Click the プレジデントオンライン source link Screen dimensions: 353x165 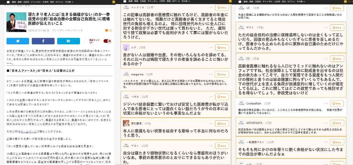tap(67, 31)
